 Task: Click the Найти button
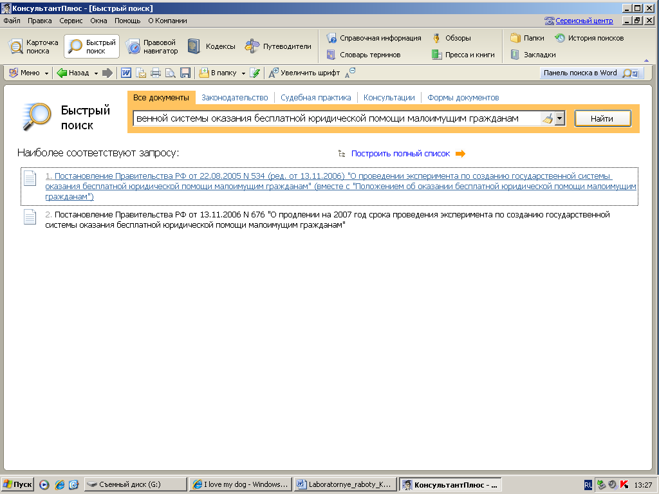[602, 118]
